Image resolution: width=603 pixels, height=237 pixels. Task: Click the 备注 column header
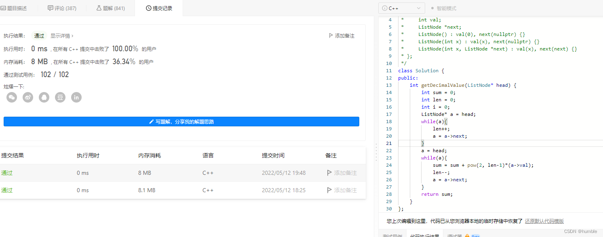tap(331, 155)
